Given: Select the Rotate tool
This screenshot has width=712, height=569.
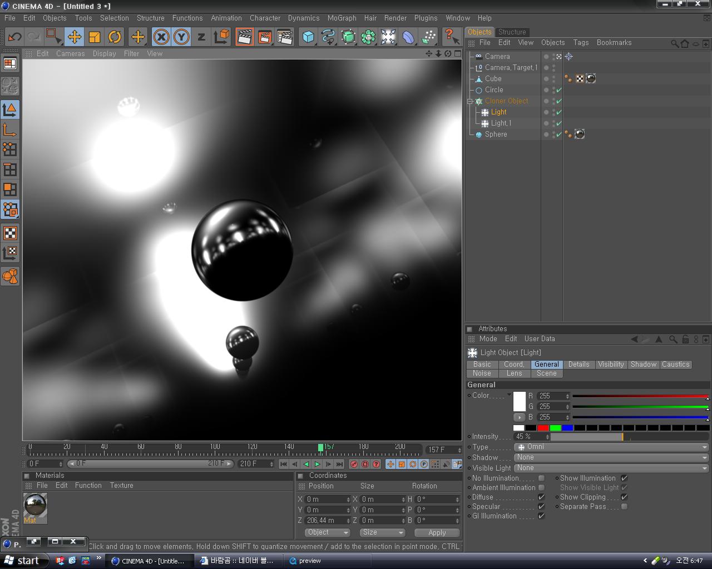Looking at the screenshot, I should (115, 37).
